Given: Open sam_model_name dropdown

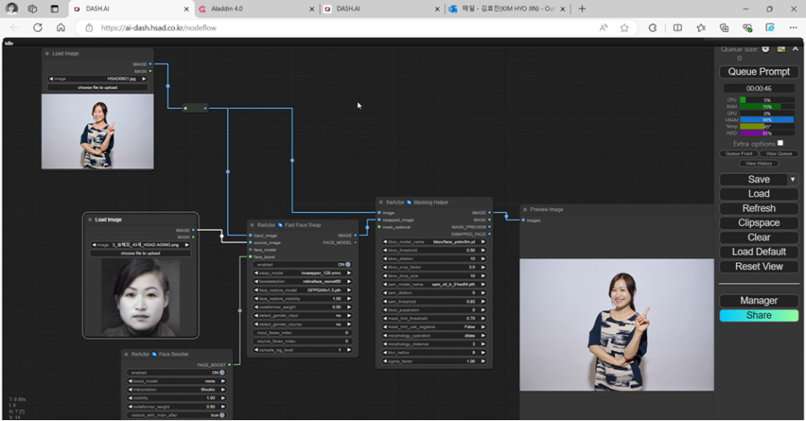Looking at the screenshot, I should (434, 284).
